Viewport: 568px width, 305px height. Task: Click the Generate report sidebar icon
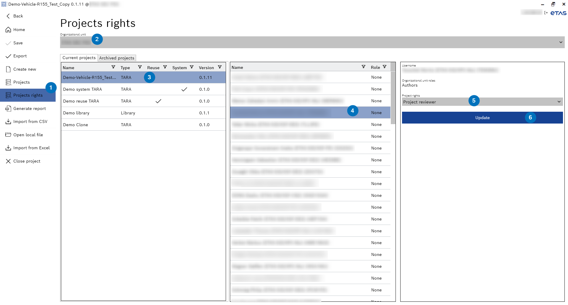pos(8,108)
